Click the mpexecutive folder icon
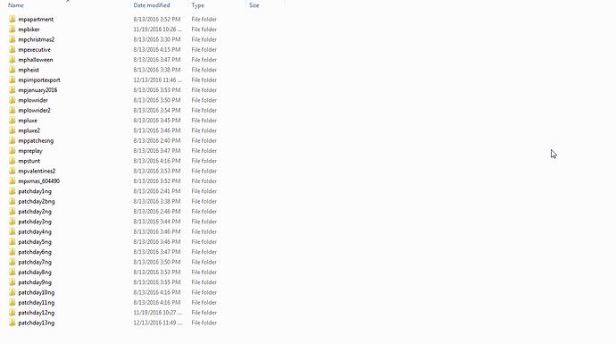 [12, 49]
